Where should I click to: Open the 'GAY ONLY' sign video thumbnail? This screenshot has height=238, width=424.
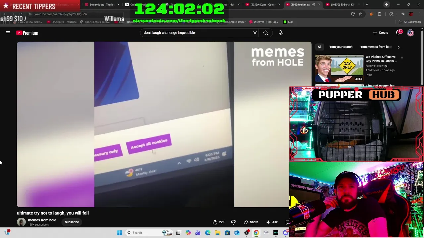coord(339,68)
